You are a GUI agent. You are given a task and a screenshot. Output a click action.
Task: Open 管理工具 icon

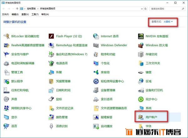tap(7, 72)
